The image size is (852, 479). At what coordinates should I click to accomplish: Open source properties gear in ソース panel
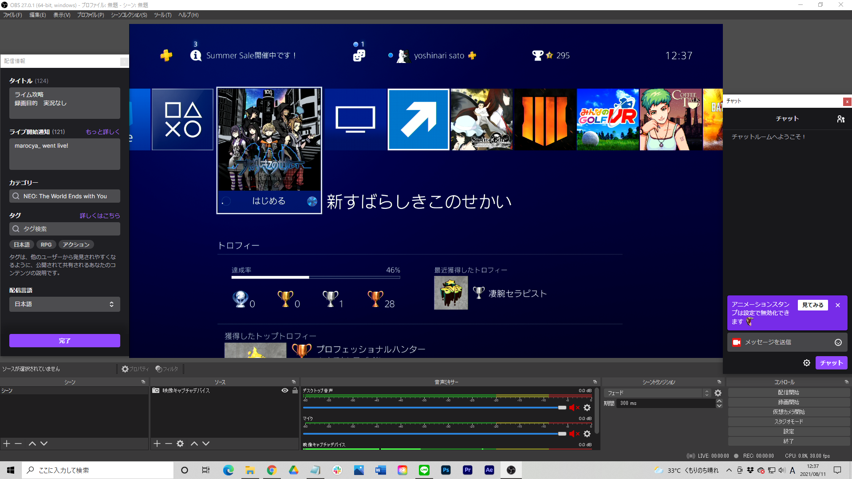click(x=180, y=444)
